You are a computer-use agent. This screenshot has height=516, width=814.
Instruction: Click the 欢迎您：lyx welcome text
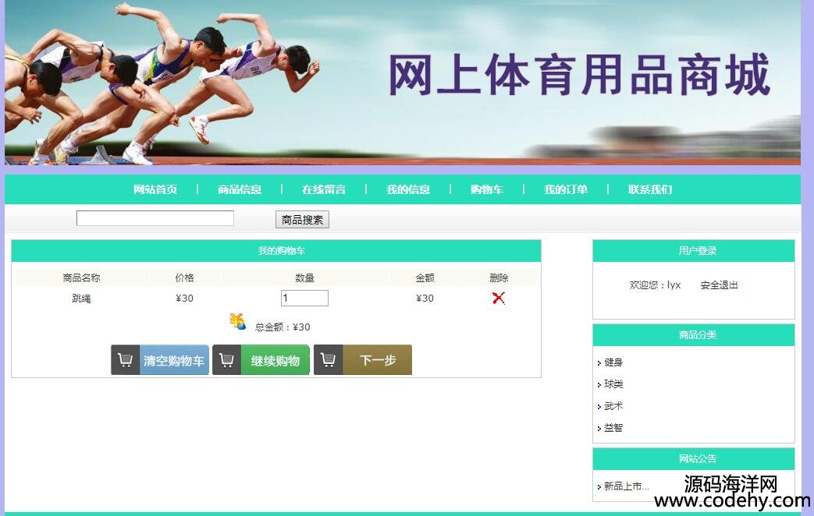[x=655, y=285]
